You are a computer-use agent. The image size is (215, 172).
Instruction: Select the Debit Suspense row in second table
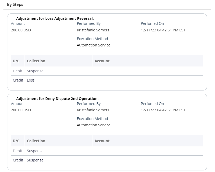(x=107, y=151)
